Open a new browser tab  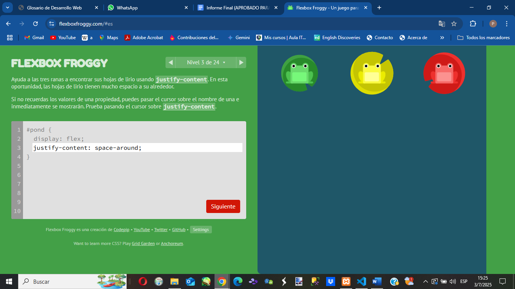pyautogui.click(x=379, y=8)
